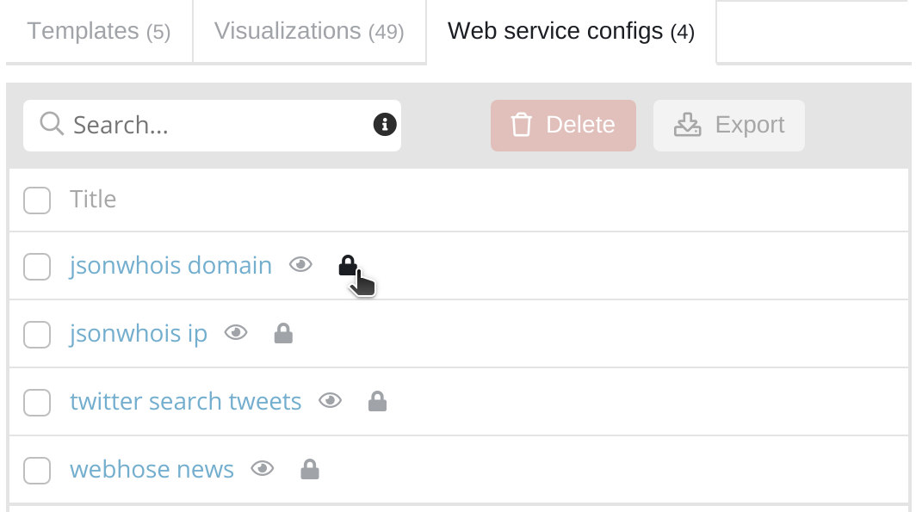This screenshot has width=916, height=512.
Task: Click the lock icon beside twitter search tweets
Action: (377, 401)
